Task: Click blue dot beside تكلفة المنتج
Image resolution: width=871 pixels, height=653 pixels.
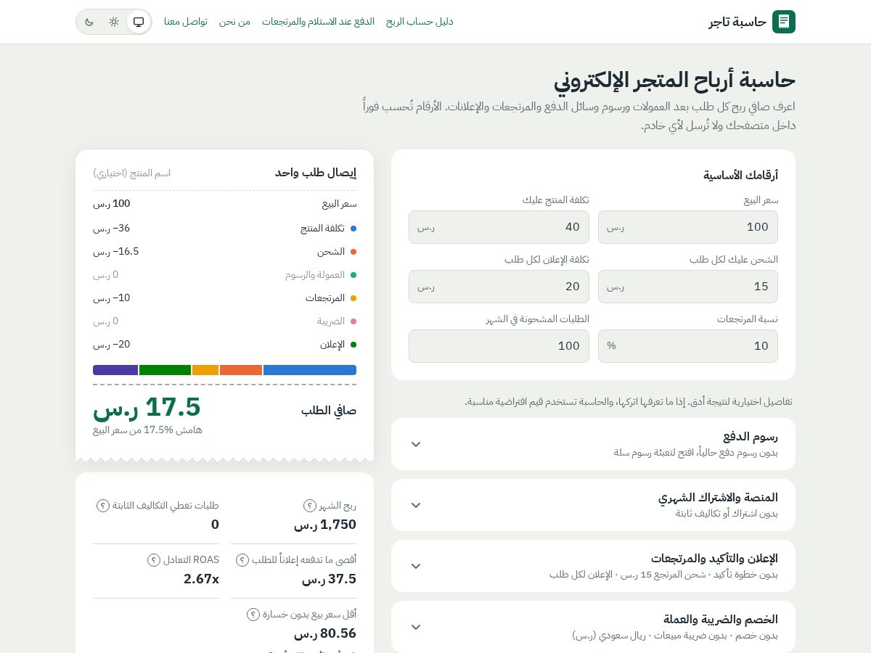Action: click(x=353, y=229)
